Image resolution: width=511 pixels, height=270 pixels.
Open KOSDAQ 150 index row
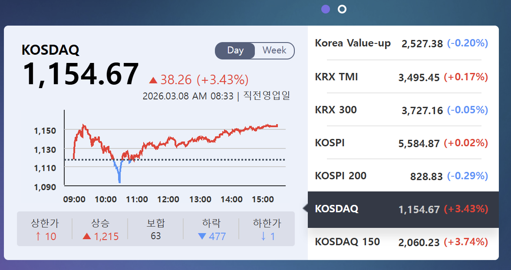(403, 242)
